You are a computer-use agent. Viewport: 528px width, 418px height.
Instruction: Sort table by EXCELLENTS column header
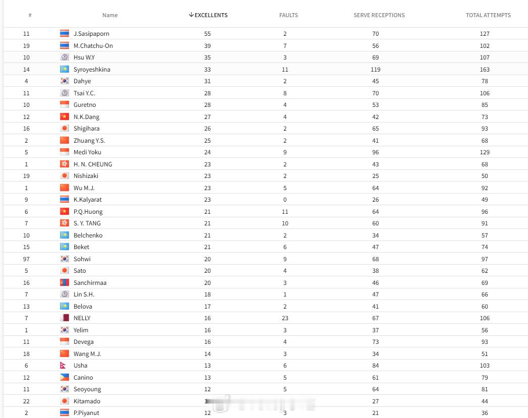pos(208,15)
